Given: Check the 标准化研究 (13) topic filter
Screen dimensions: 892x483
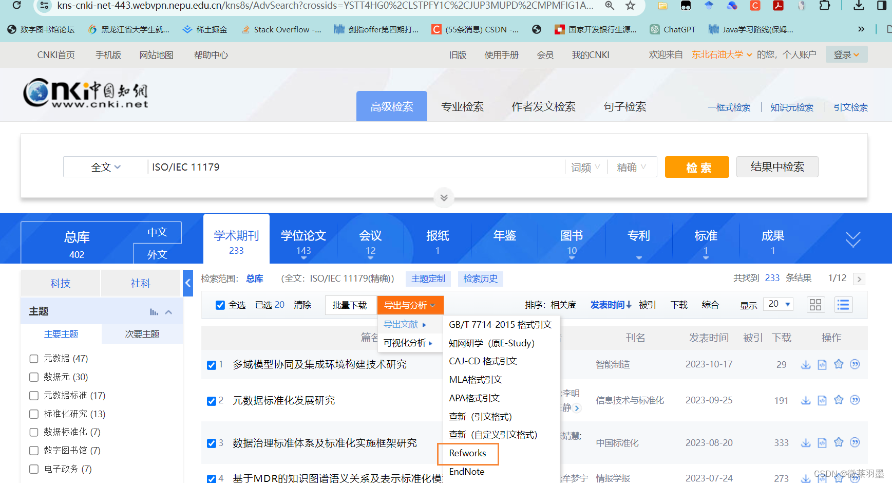Looking at the screenshot, I should coord(34,414).
